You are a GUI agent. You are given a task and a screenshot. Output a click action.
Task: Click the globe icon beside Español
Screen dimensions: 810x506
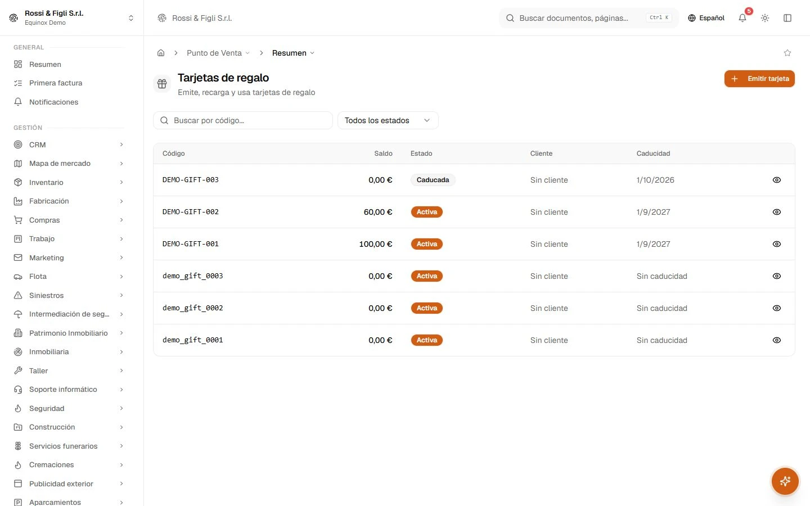692,18
